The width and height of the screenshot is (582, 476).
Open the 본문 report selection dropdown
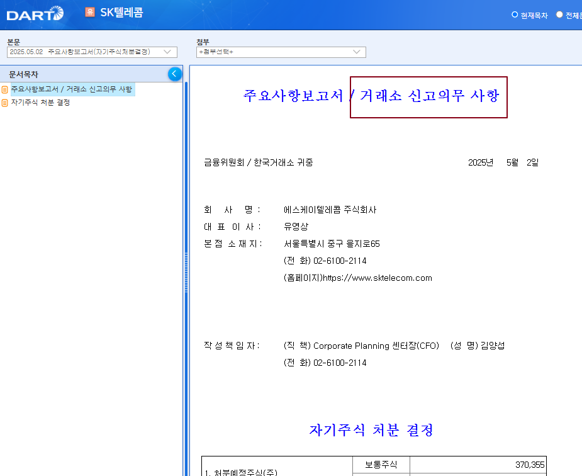[x=91, y=52]
